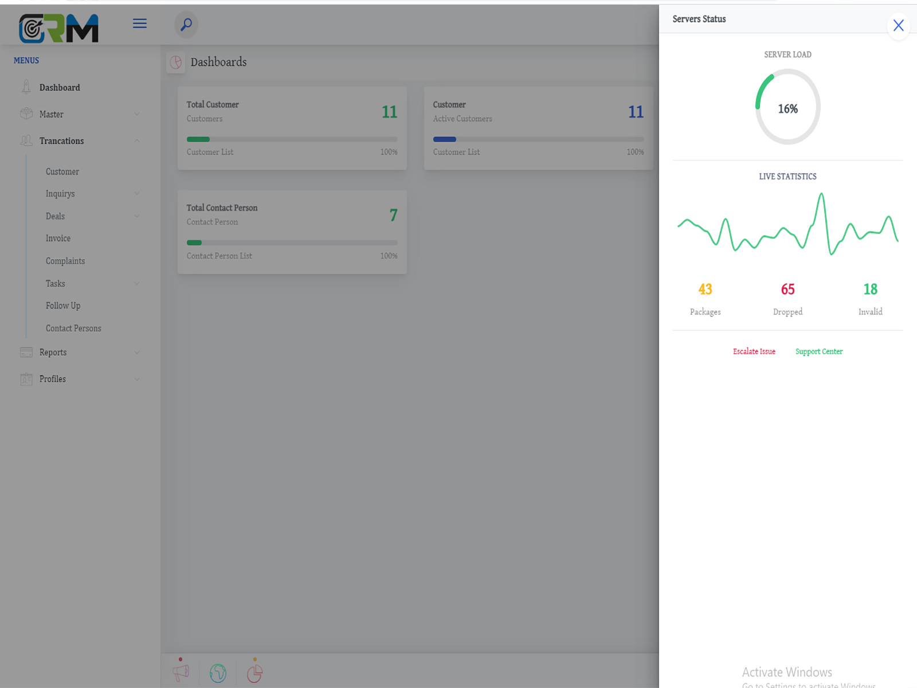Open the Deals submenu item
The height and width of the screenshot is (688, 917).
pyautogui.click(x=55, y=216)
